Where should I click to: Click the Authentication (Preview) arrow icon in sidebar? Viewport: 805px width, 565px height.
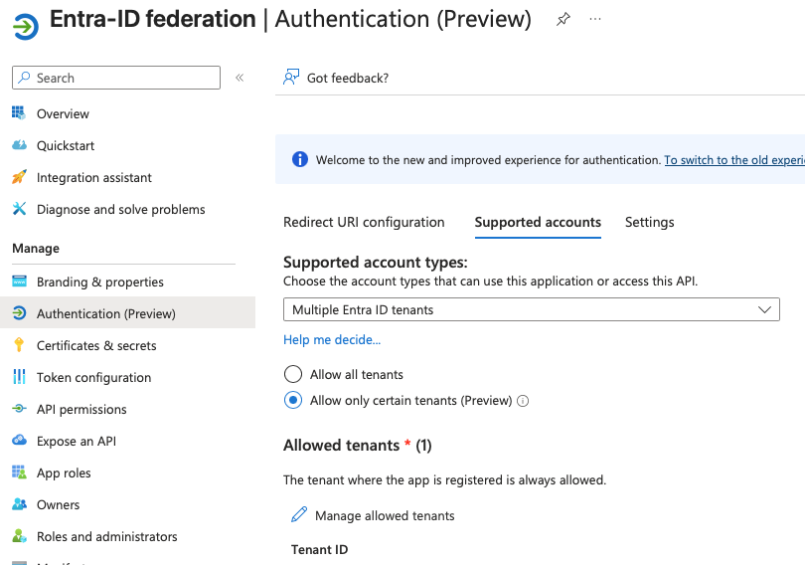pos(19,313)
